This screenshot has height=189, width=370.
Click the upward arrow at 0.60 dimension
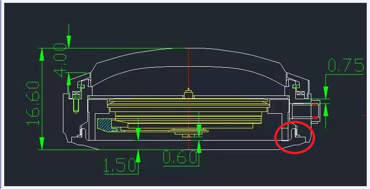(x=199, y=146)
